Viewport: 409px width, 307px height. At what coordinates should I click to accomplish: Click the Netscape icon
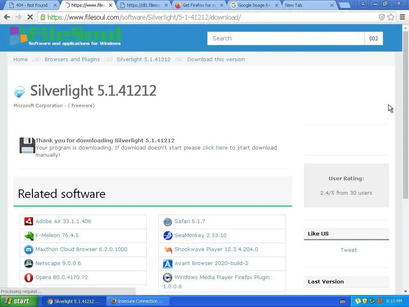(29, 263)
